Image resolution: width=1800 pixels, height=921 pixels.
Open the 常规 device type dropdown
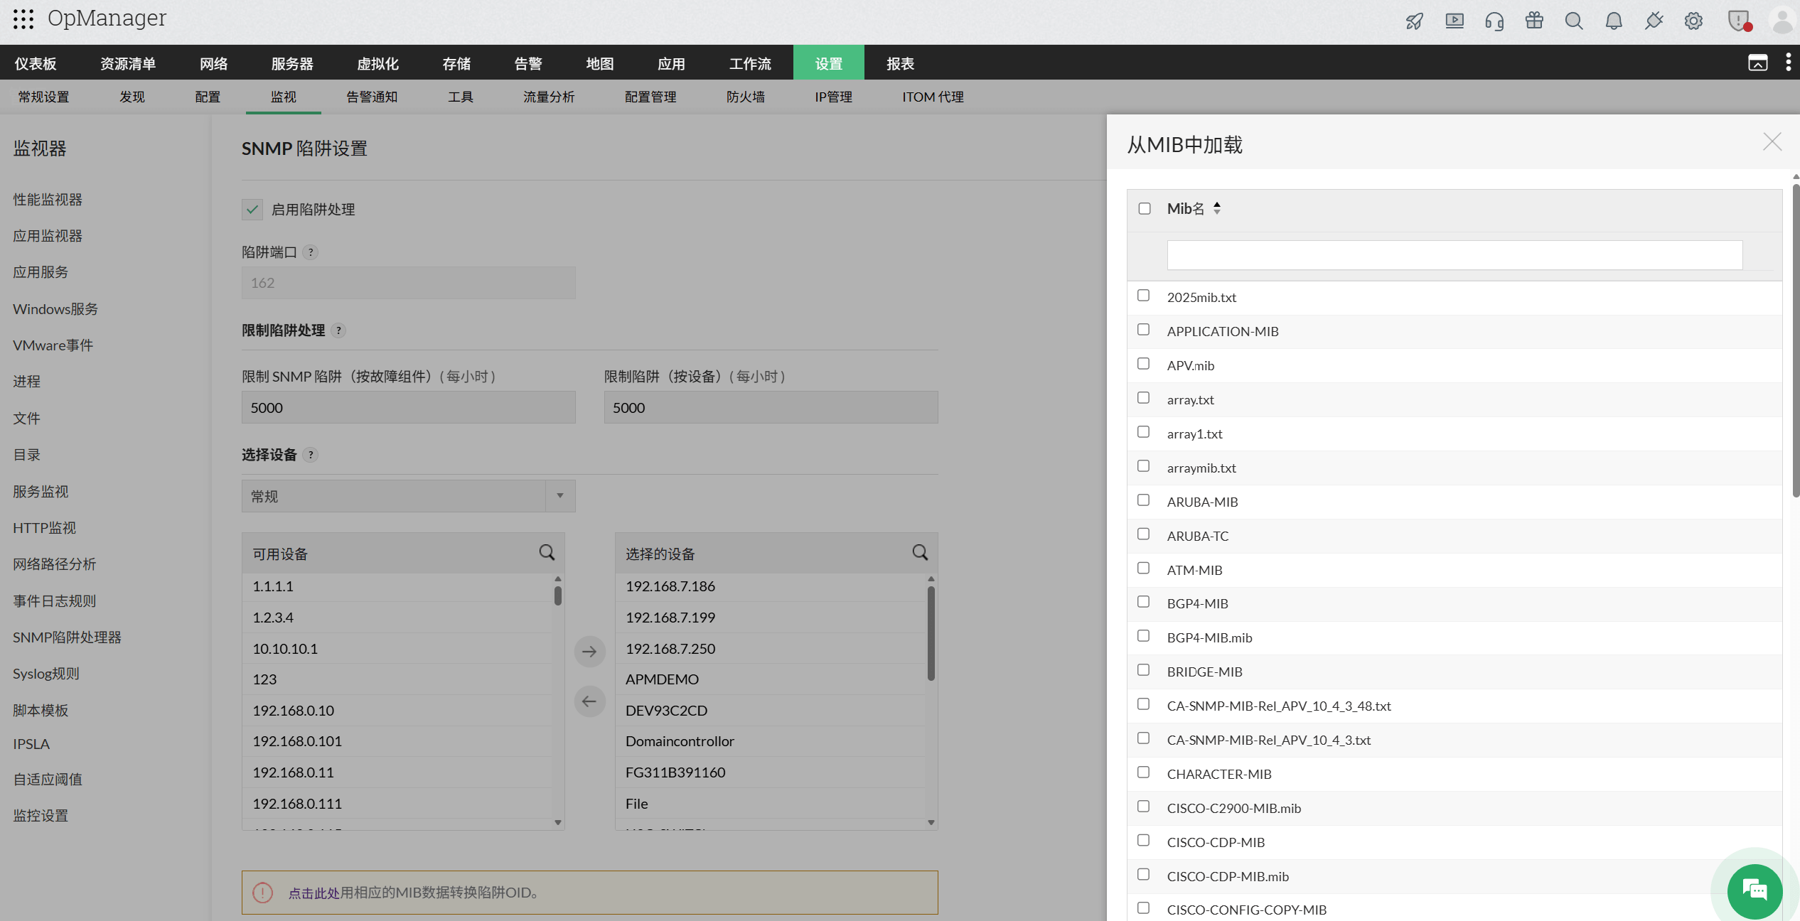[x=408, y=496]
